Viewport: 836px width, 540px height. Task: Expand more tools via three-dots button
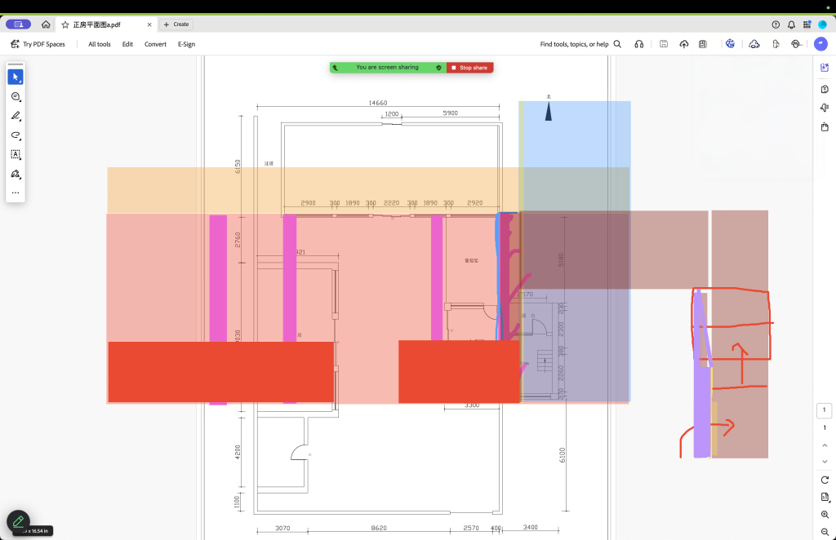(x=15, y=193)
